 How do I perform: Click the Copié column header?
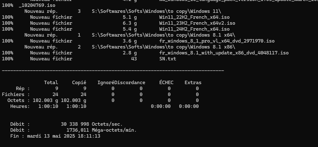tap(79, 83)
